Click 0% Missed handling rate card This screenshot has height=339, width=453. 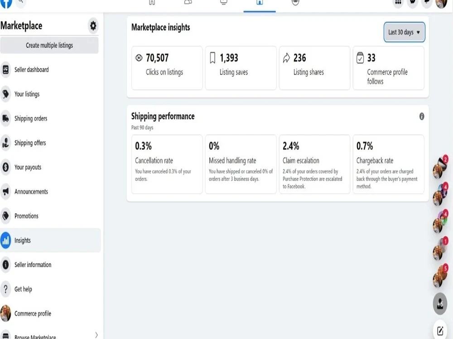click(241, 165)
